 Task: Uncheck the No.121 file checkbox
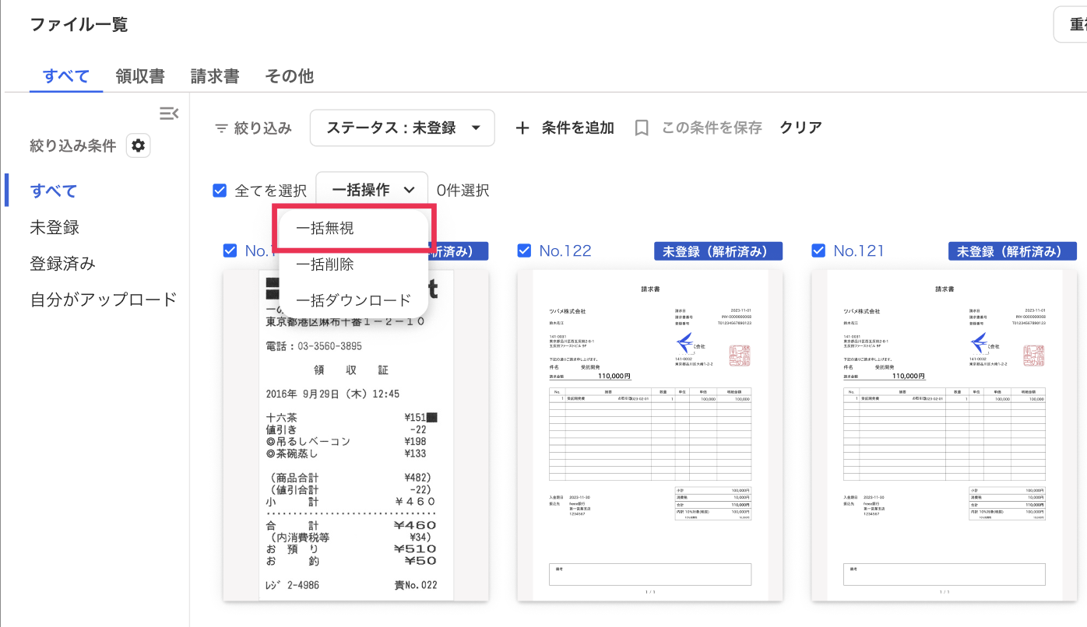point(818,250)
